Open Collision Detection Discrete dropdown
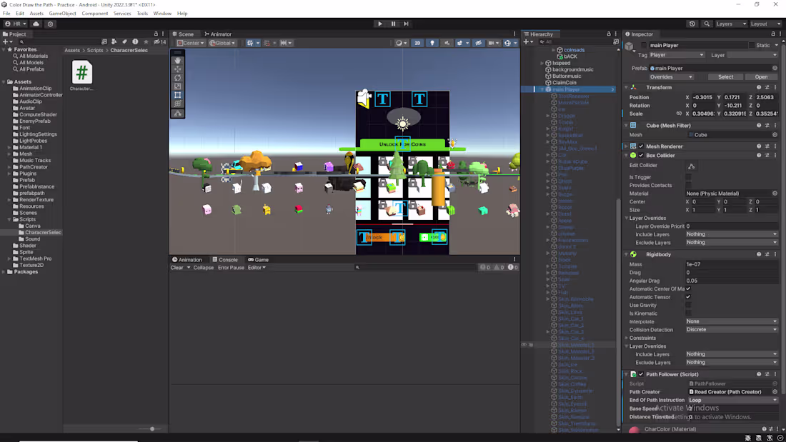This screenshot has height=442, width=786. [732, 330]
